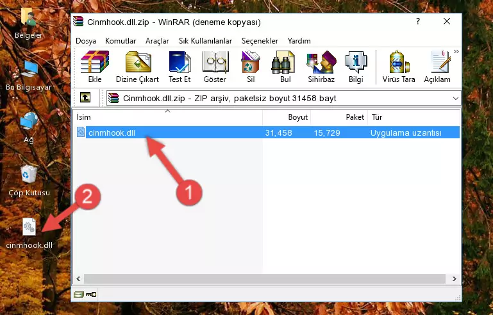Click the Ekle (Add) toolbar icon
This screenshot has height=315, width=493.
coord(95,67)
